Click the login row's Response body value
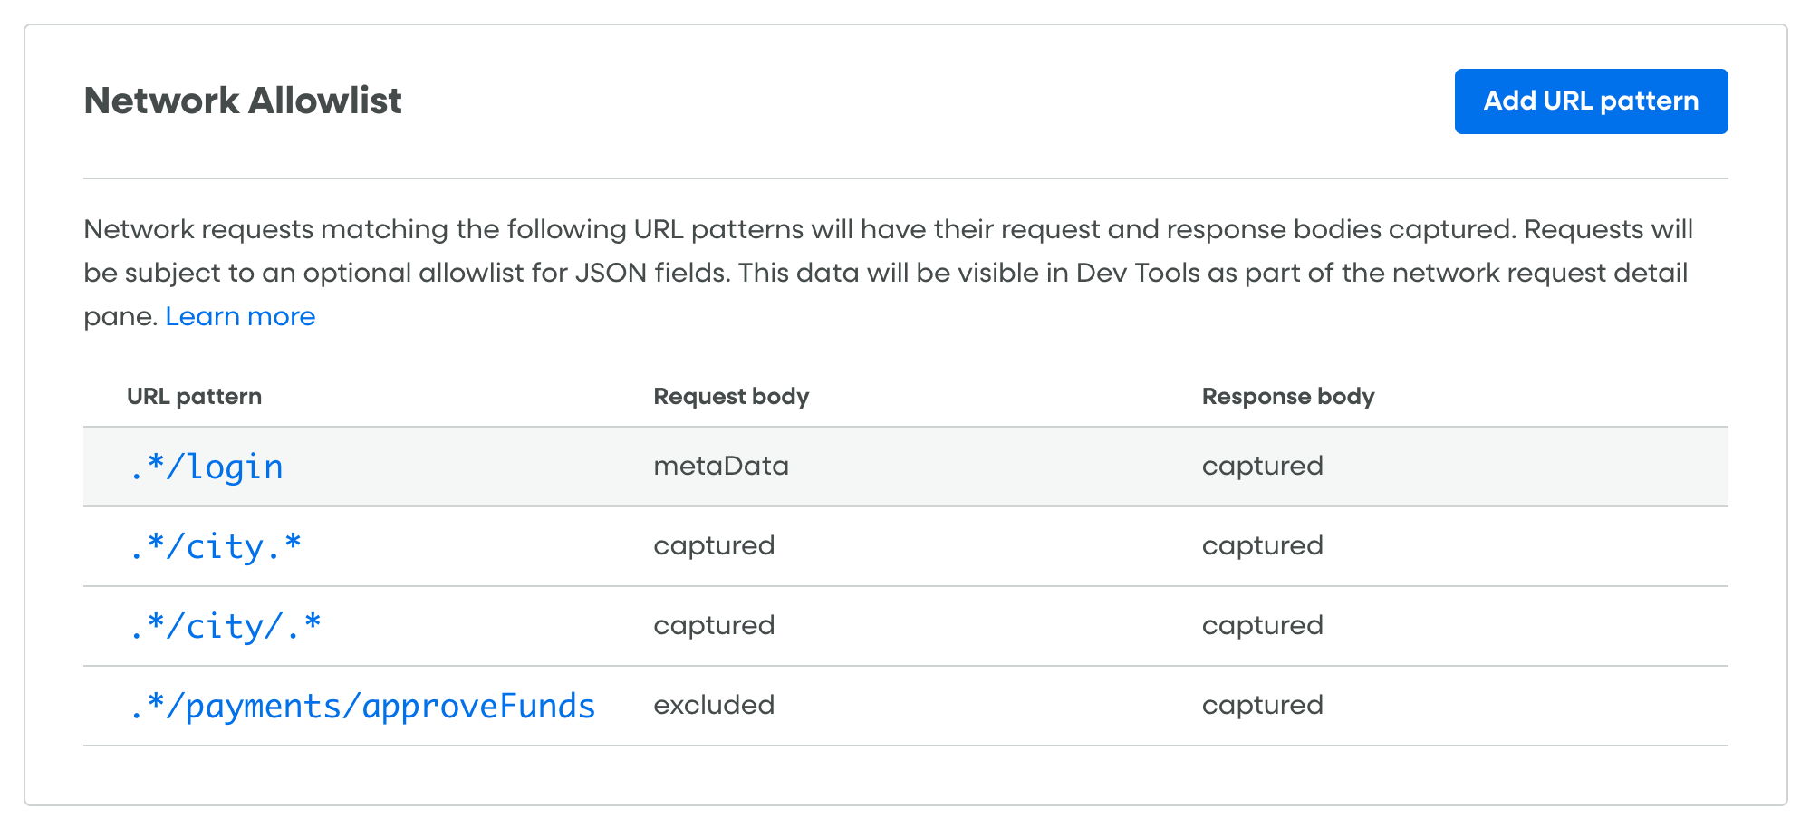The image size is (1810, 828). click(1262, 466)
